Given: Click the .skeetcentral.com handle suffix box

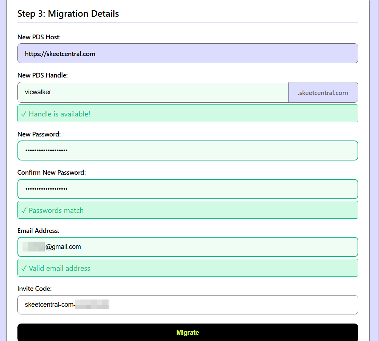Looking at the screenshot, I should point(323,92).
